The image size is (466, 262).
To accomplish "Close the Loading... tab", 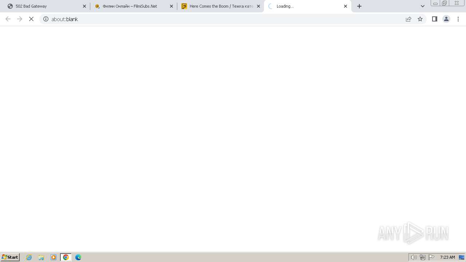I will (345, 6).
